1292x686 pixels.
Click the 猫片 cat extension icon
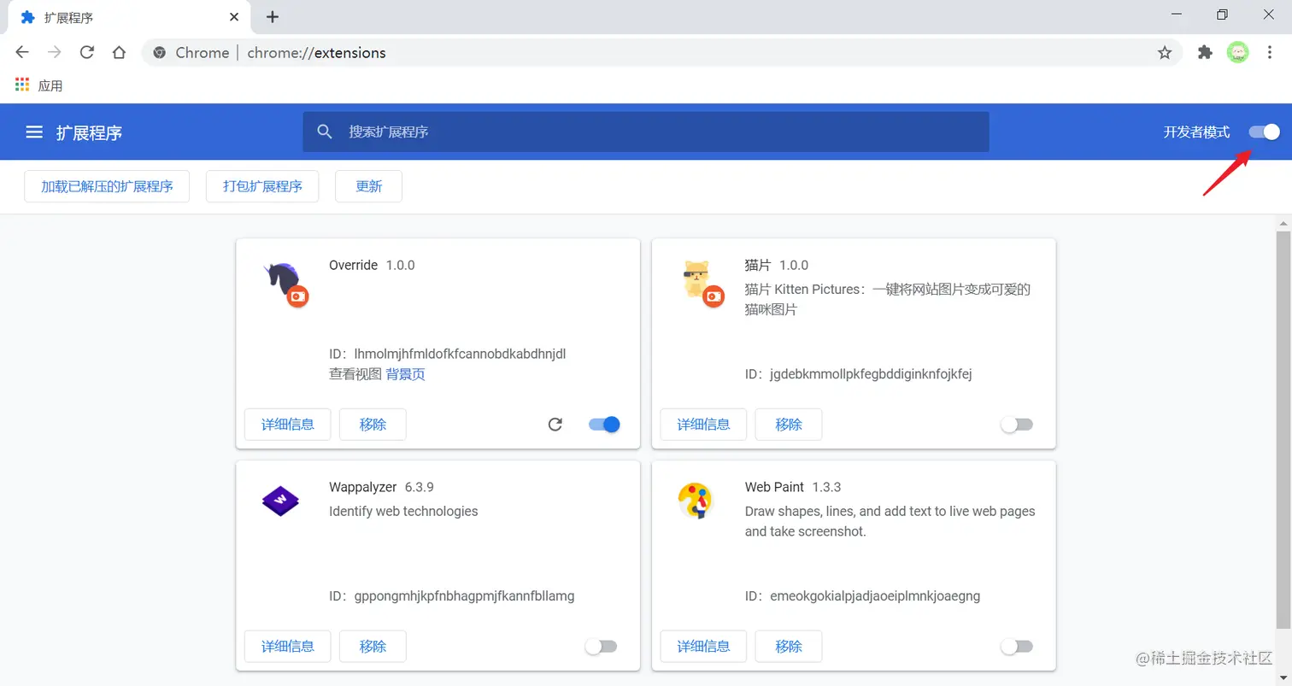point(702,283)
